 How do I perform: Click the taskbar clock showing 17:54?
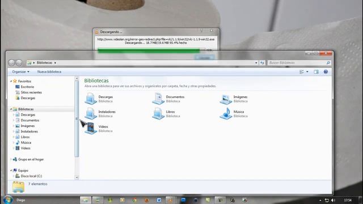348,200
